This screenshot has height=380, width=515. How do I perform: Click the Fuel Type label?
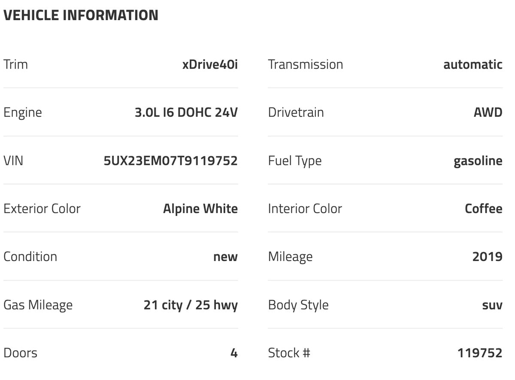[x=294, y=161]
